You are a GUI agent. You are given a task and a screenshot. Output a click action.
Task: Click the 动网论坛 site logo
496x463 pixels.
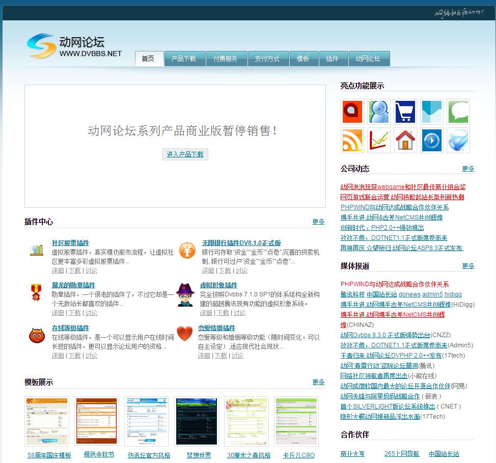pos(75,46)
